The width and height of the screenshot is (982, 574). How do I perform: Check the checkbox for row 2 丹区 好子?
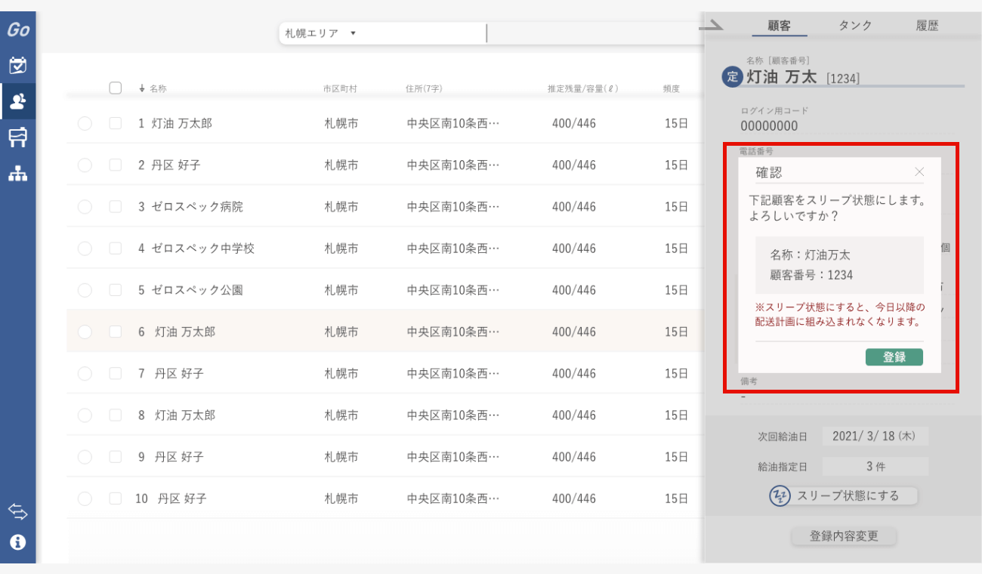click(116, 165)
